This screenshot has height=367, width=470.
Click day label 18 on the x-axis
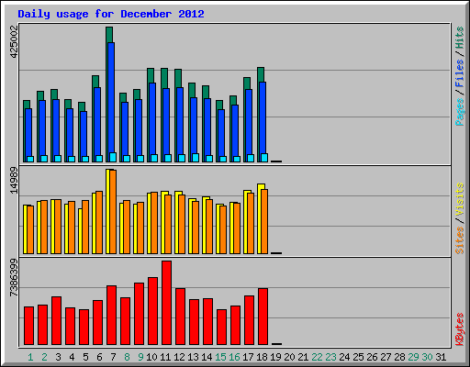262,357
